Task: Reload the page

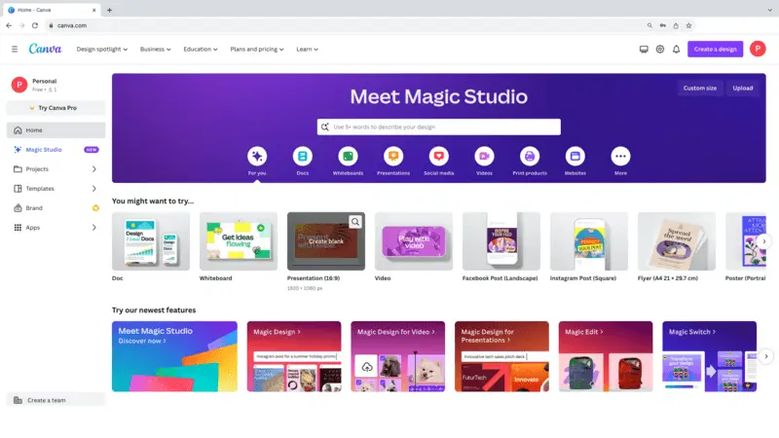Action: (35, 25)
